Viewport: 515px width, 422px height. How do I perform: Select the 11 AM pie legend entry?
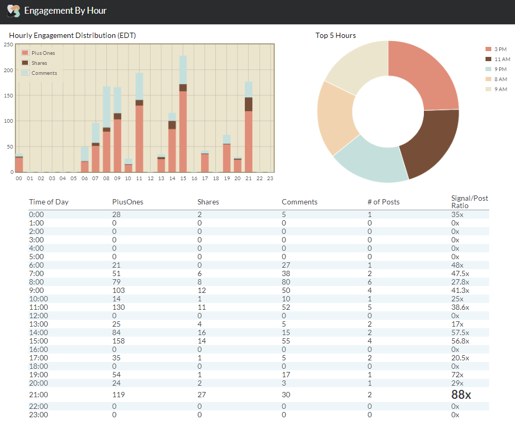point(497,59)
